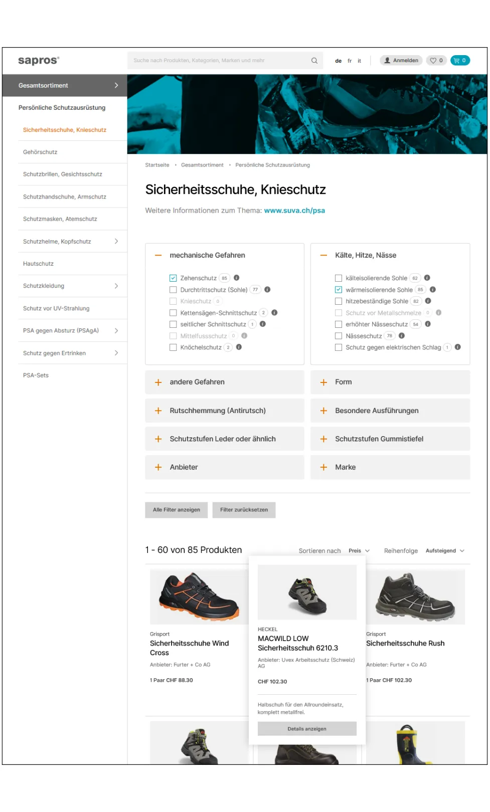Viewport: 490px width, 812px height.
Task: Open Schutzhelme, Kopfschutz category
Action: [x=73, y=242]
